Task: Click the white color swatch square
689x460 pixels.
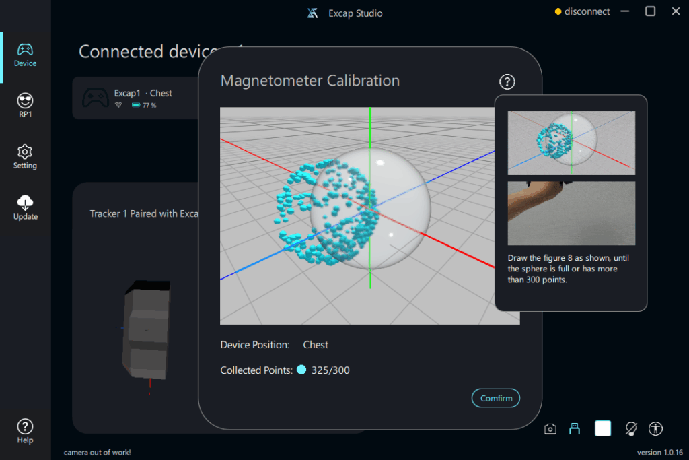Action: (x=603, y=428)
